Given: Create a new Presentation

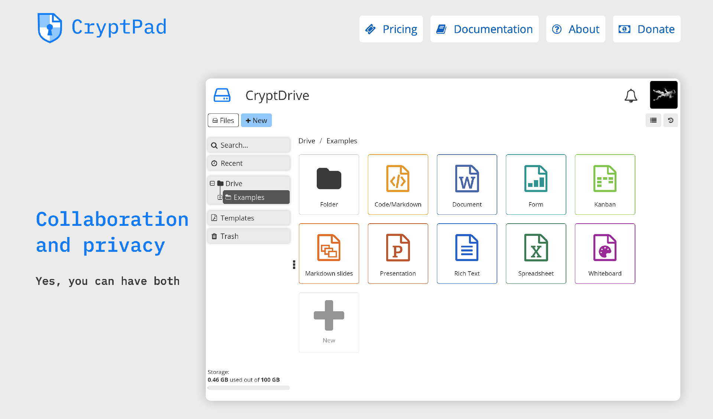Looking at the screenshot, I should click(x=398, y=254).
